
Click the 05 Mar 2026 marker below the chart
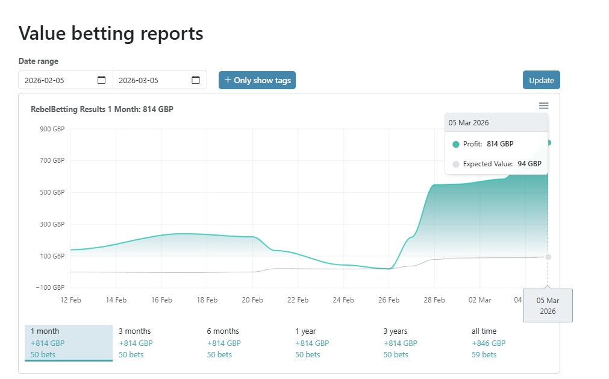(547, 305)
